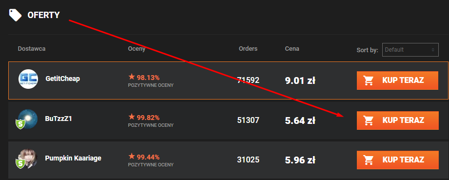Click cart icon in 5.96 zł offer button
Viewport: 449px width, 180px height.
[x=369, y=160]
